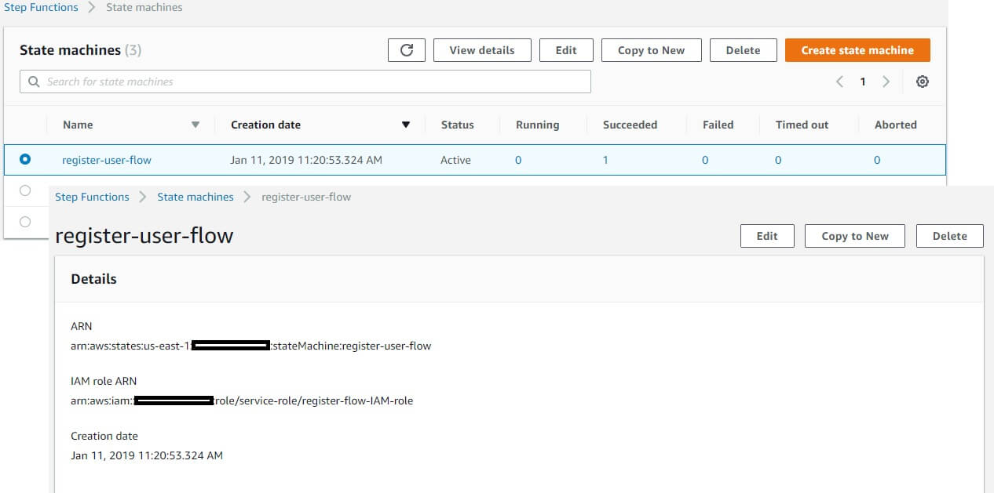
Task: Open Step Functions breadcrumb in details page
Action: 92,197
